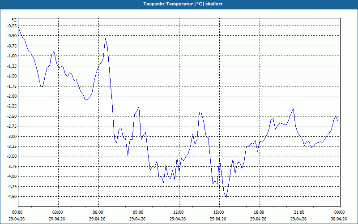Click the 29.04.26 date beneath 12:00

[x=178, y=219]
